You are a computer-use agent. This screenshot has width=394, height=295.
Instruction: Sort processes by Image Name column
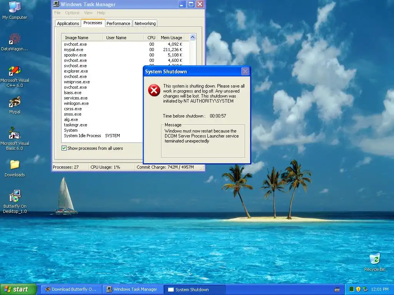click(x=82, y=38)
